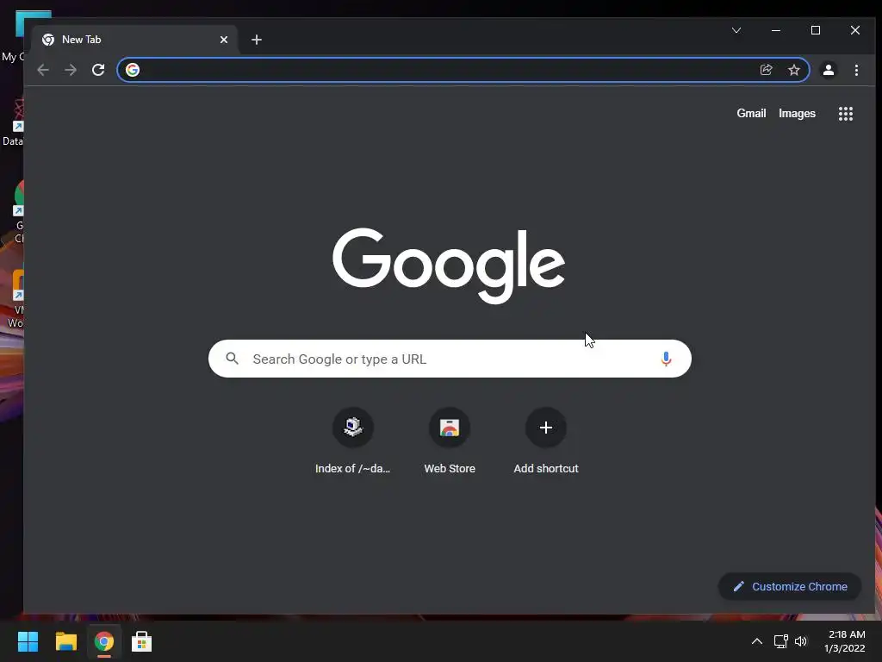Open File Explorer from the taskbar

pyautogui.click(x=65, y=641)
